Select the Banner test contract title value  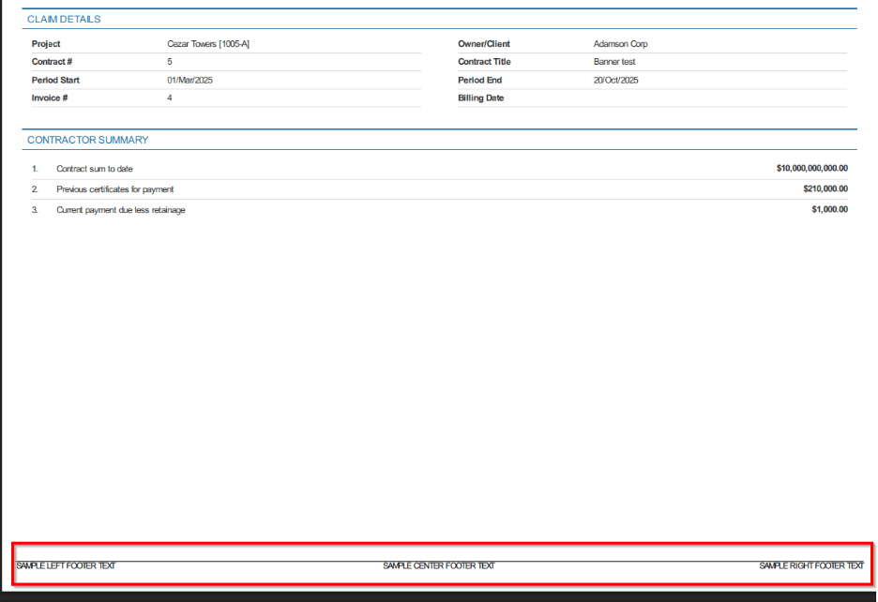(614, 62)
